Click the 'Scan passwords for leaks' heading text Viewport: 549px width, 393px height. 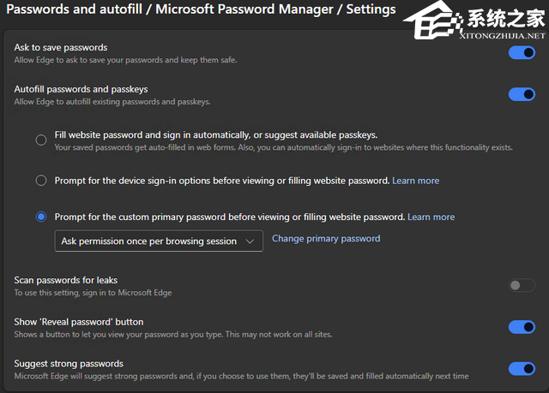pyautogui.click(x=66, y=280)
